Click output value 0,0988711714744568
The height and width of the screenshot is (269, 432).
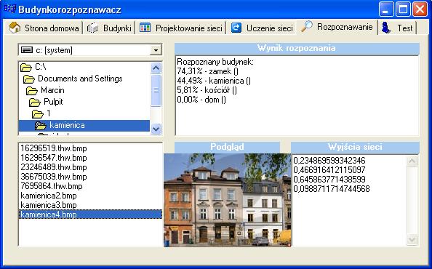(x=332, y=189)
